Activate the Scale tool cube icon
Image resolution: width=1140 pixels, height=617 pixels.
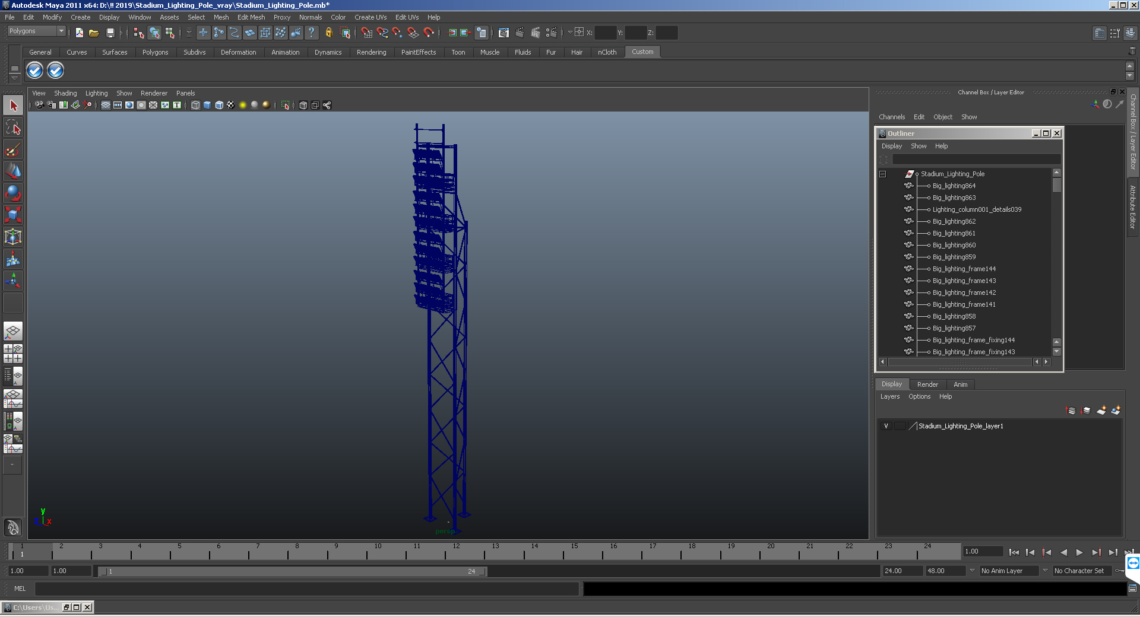13,214
